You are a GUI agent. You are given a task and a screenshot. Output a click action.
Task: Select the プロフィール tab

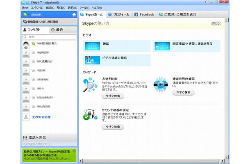tap(119, 14)
